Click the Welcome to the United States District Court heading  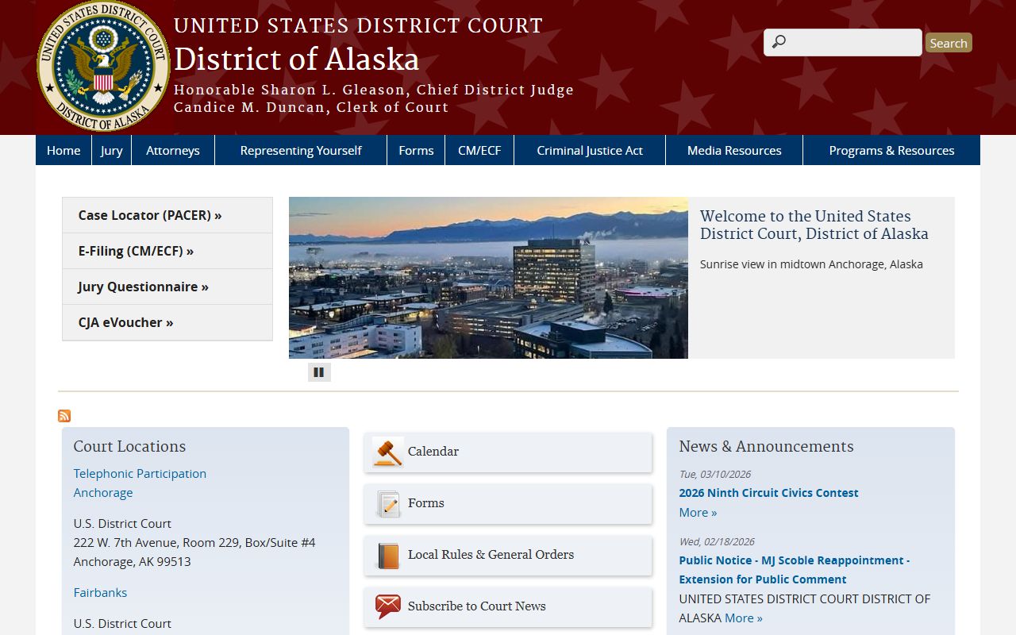[x=814, y=225]
